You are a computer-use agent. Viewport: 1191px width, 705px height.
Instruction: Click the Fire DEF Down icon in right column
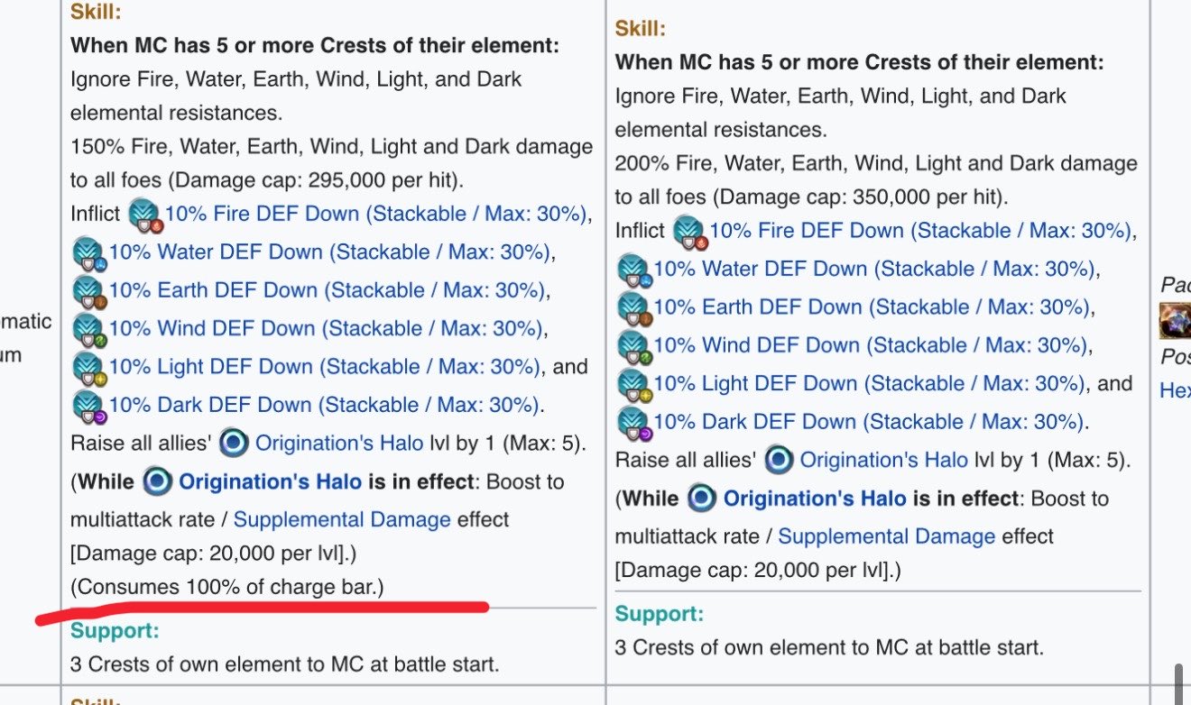tap(688, 231)
